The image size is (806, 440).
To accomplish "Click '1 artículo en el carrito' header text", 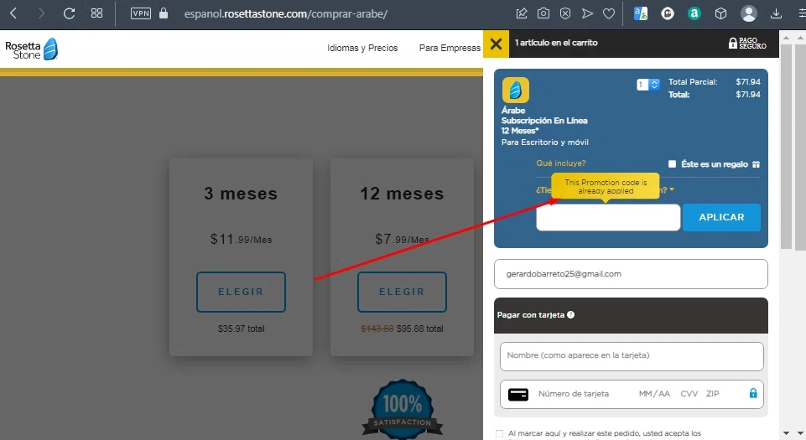I will point(556,43).
